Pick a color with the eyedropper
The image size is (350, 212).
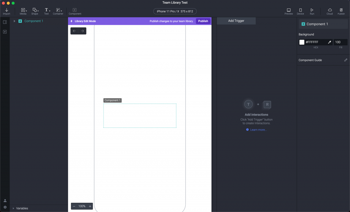coord(329,42)
